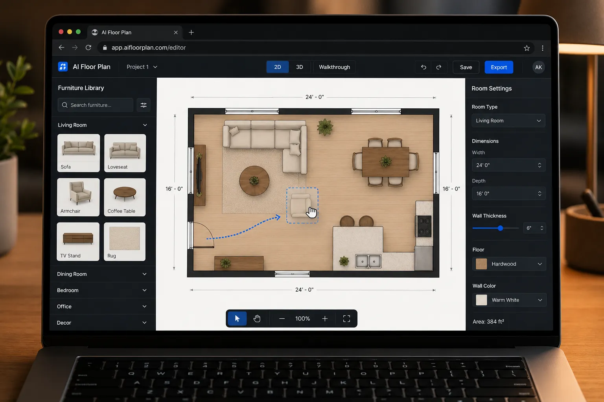
Task: Select the Coffee Table furniture thumbnail
Action: pyautogui.click(x=125, y=197)
